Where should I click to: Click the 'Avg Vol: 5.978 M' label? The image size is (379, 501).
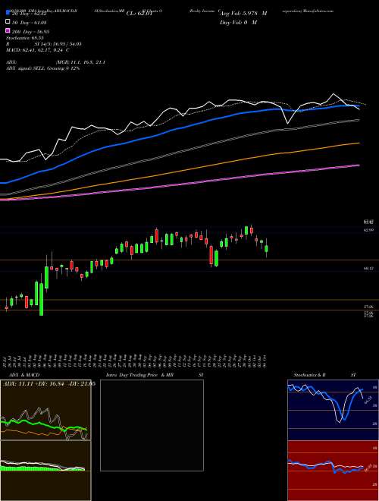243,14
